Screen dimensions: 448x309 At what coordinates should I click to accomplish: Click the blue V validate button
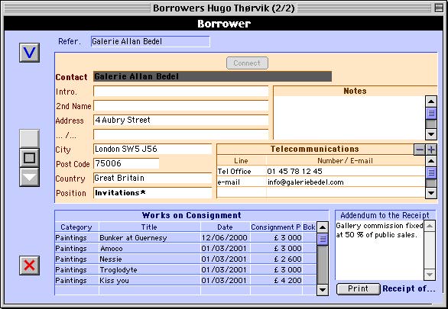(x=29, y=53)
